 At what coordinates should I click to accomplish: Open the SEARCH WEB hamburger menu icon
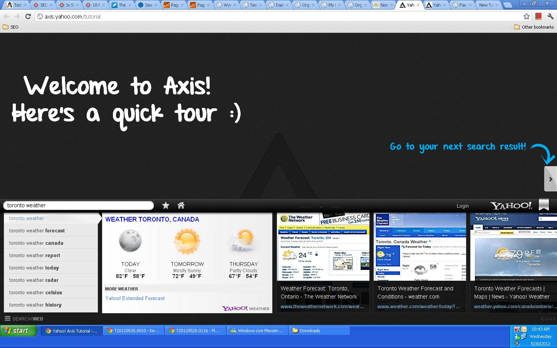pyautogui.click(x=7, y=319)
